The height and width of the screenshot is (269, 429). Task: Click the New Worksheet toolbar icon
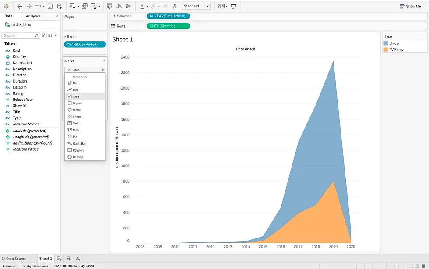click(x=72, y=6)
